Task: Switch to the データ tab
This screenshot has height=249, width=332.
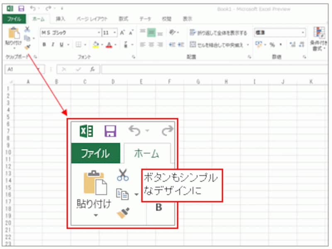Action: tap(145, 19)
